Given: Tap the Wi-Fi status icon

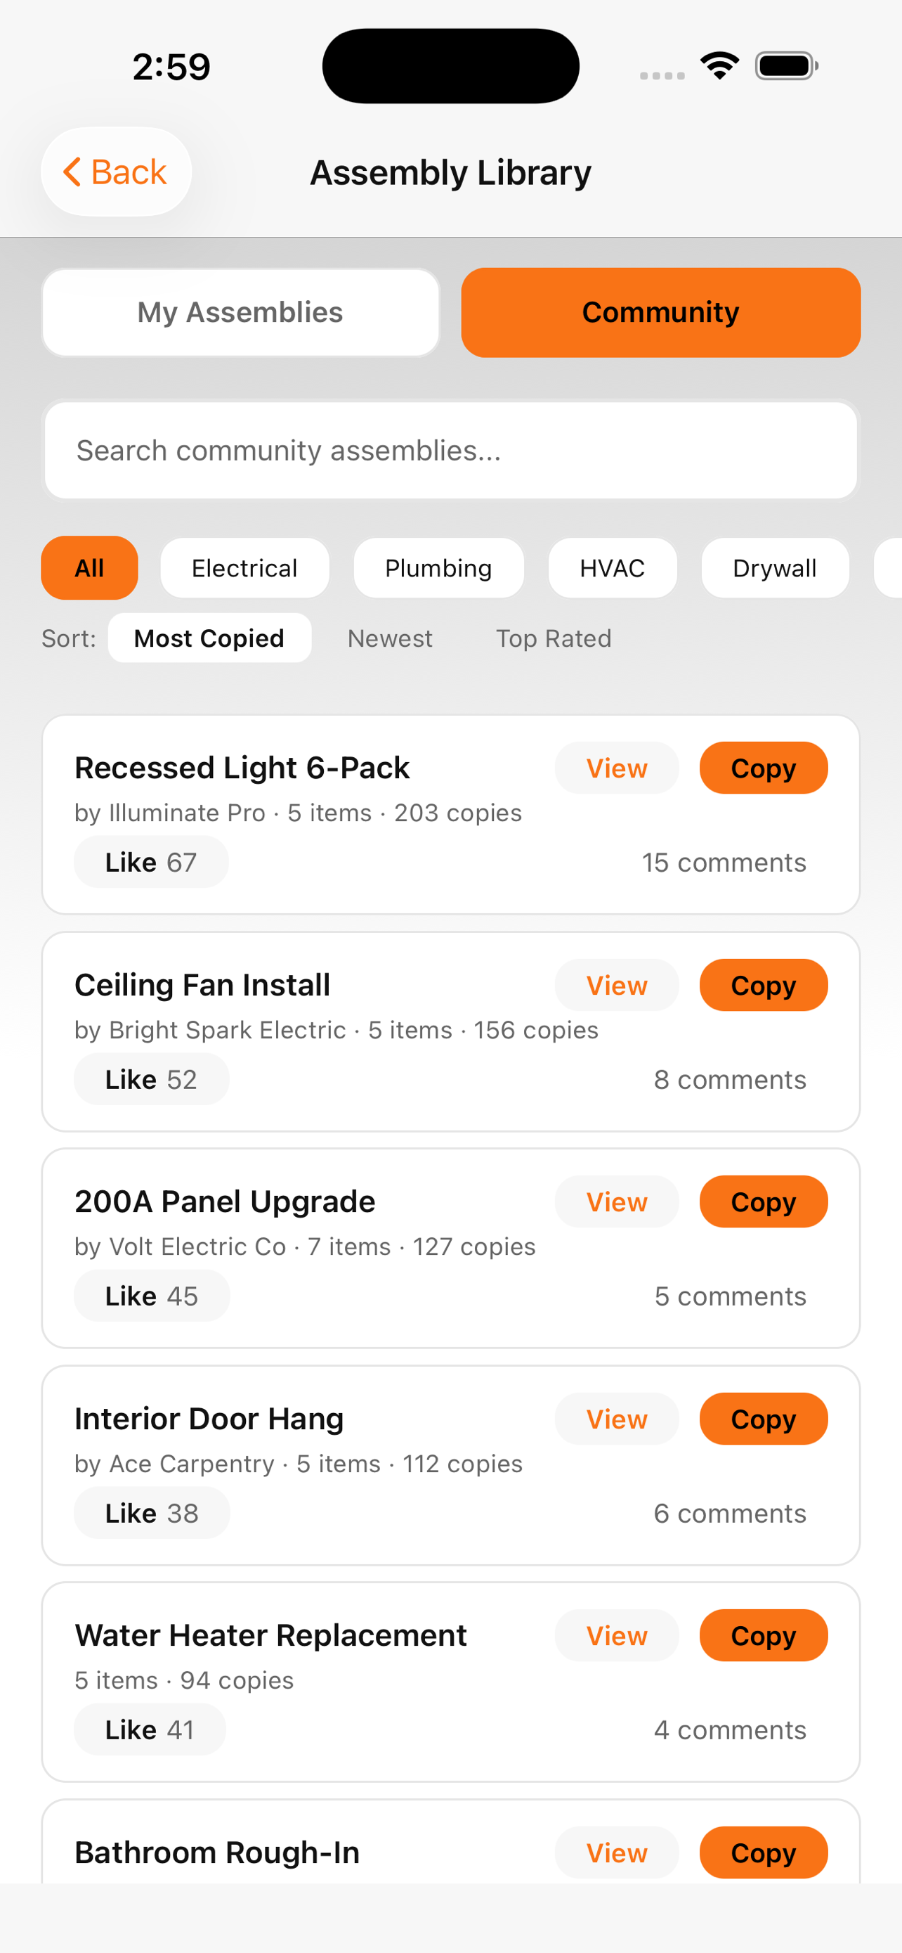Looking at the screenshot, I should 719,66.
